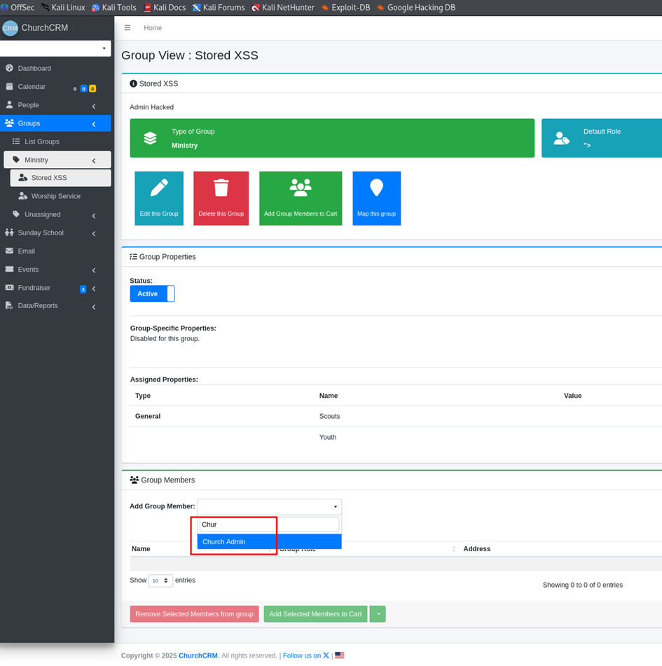Image resolution: width=662 pixels, height=666 pixels.
Task: Expand the Sunday School menu chevron
Action: point(94,233)
